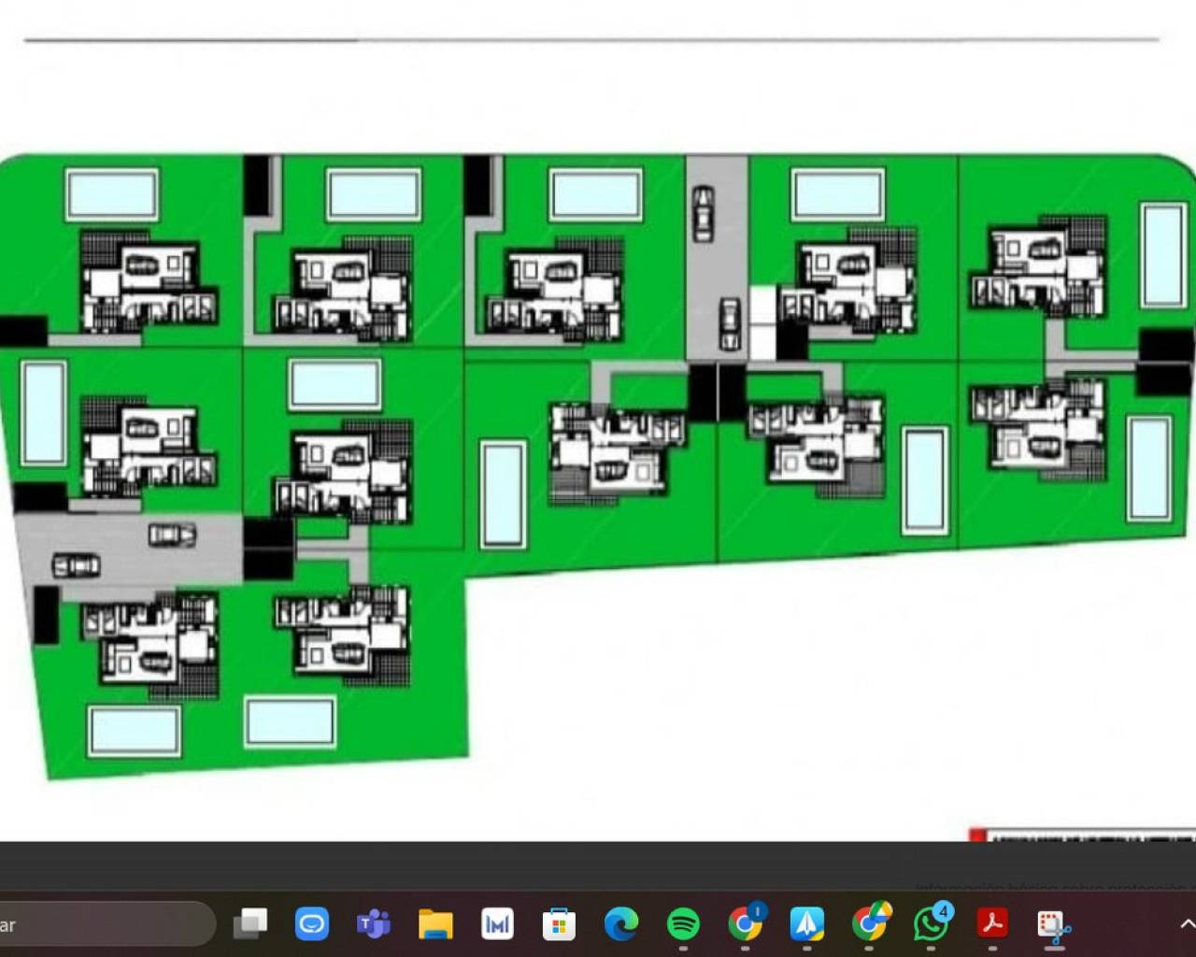Screen dimensions: 1196x957
Task: Open Task View from the taskbar
Action: (249, 924)
